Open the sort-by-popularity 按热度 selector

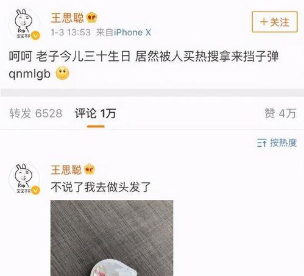tap(277, 143)
